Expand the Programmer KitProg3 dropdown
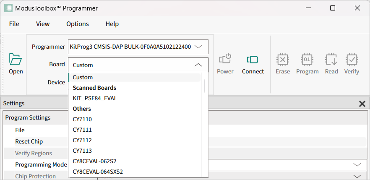The height and width of the screenshot is (180, 370). click(198, 47)
